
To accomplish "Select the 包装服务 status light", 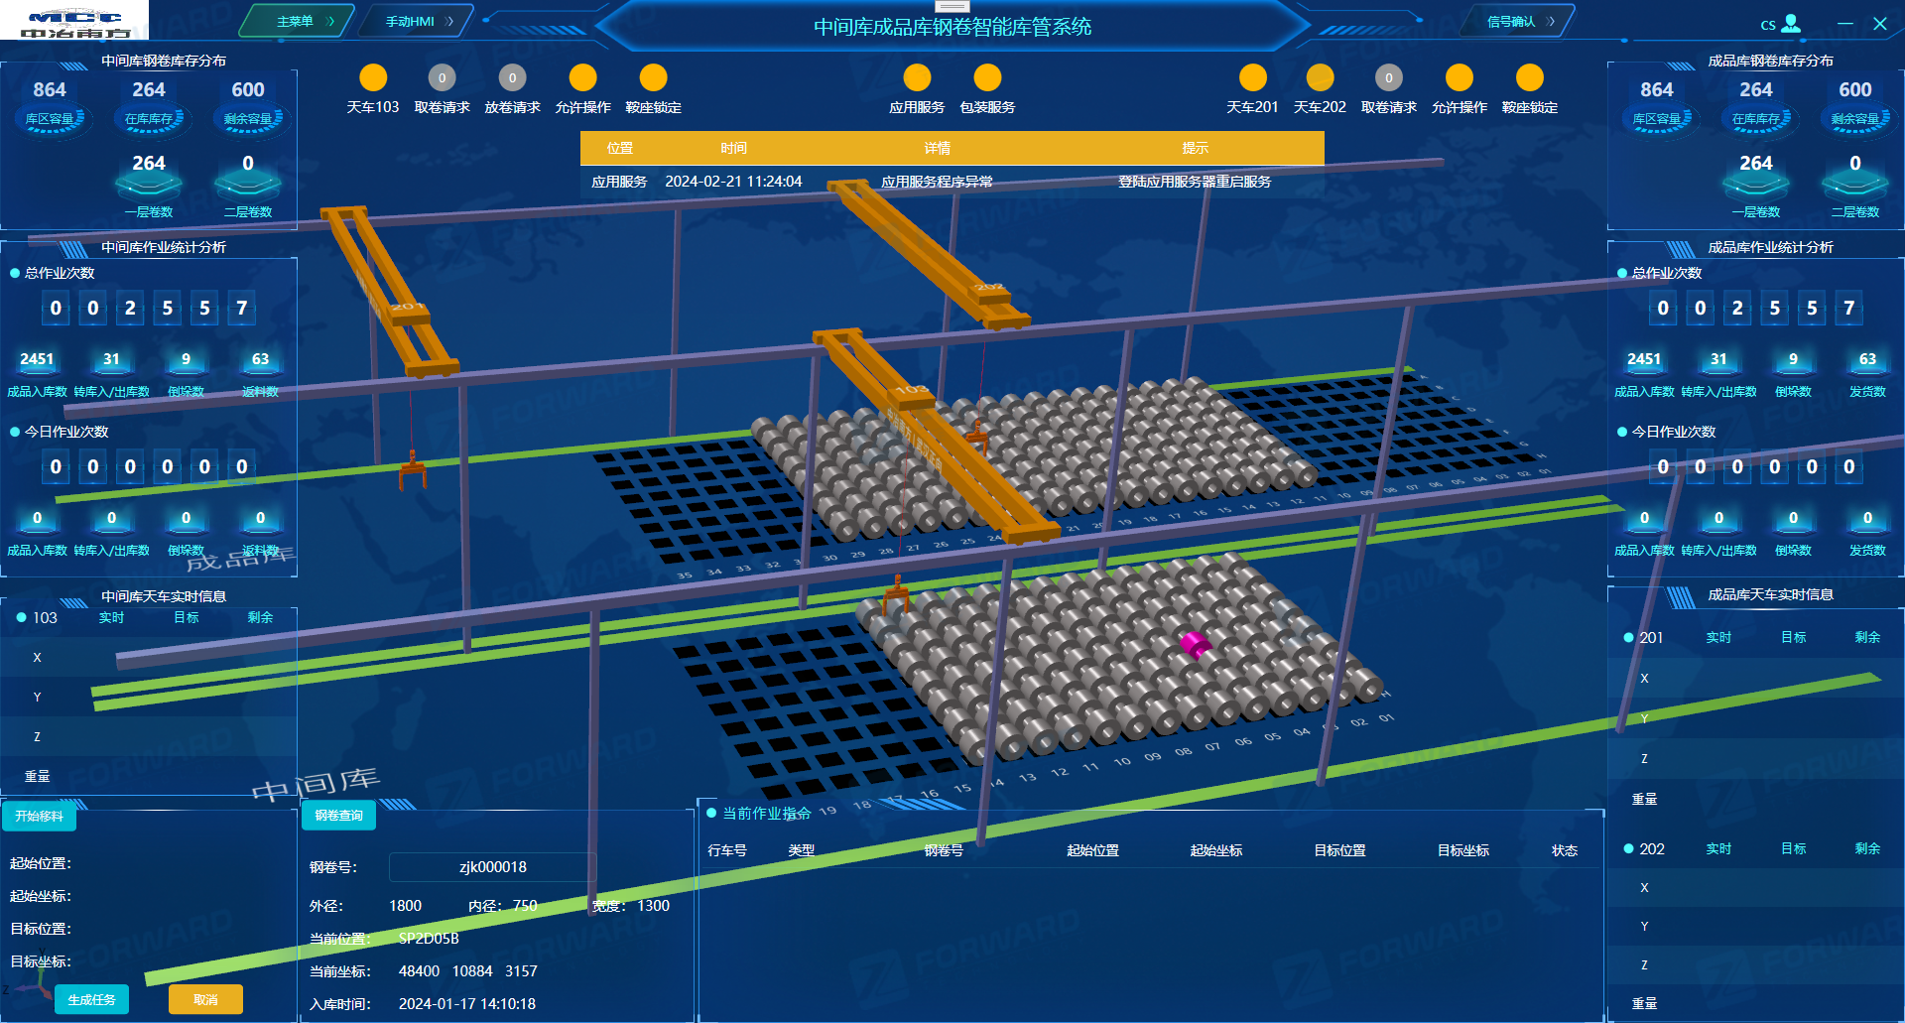I will coord(987,77).
